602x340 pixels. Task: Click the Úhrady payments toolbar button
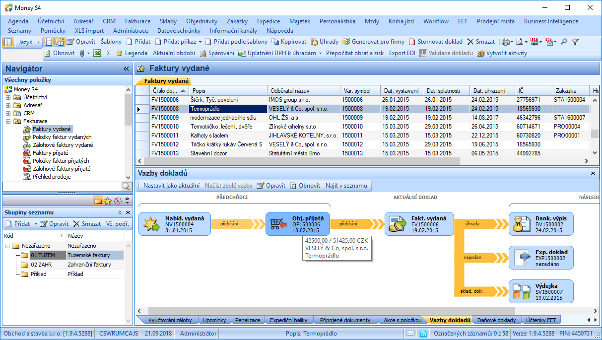pos(325,42)
